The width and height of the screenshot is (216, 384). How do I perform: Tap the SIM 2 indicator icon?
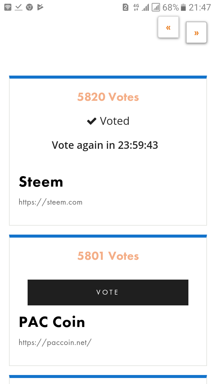pyautogui.click(x=126, y=7)
